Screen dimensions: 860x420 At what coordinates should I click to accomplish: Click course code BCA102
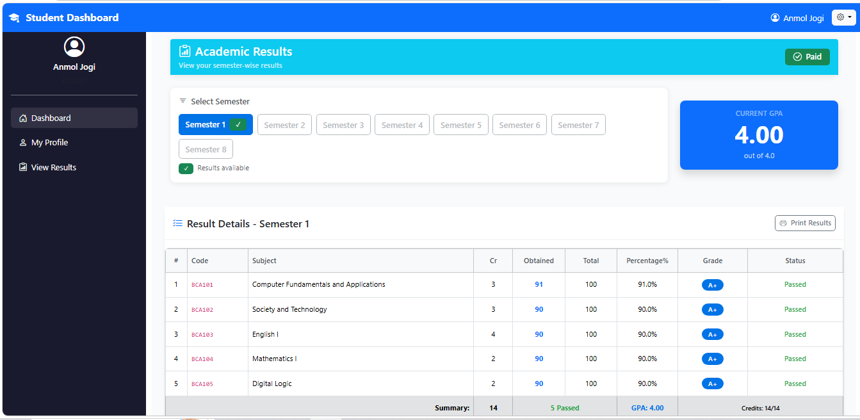[x=202, y=310]
